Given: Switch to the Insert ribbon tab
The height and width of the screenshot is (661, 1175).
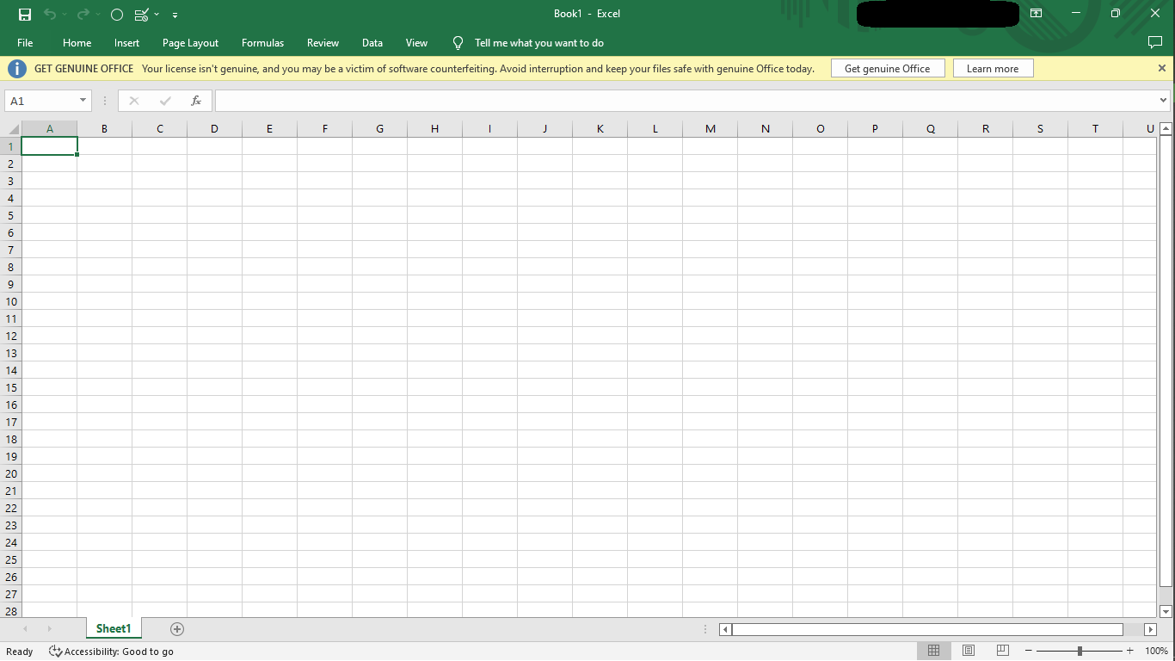Looking at the screenshot, I should click(126, 43).
